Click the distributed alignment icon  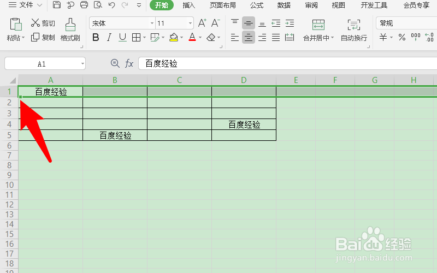tap(290, 37)
